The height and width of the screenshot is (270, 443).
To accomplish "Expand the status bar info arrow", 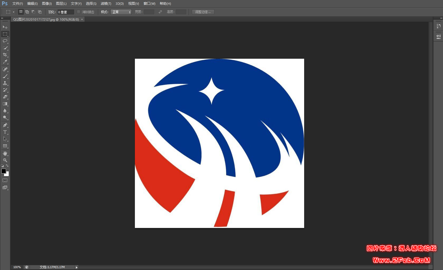I will pos(77,267).
